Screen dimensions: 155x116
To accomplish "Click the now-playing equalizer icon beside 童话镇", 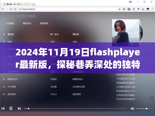I will (4, 34).
